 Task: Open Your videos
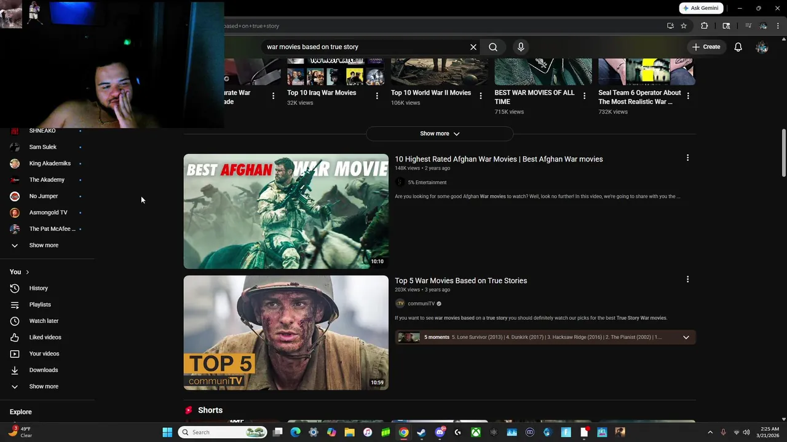pyautogui.click(x=44, y=354)
